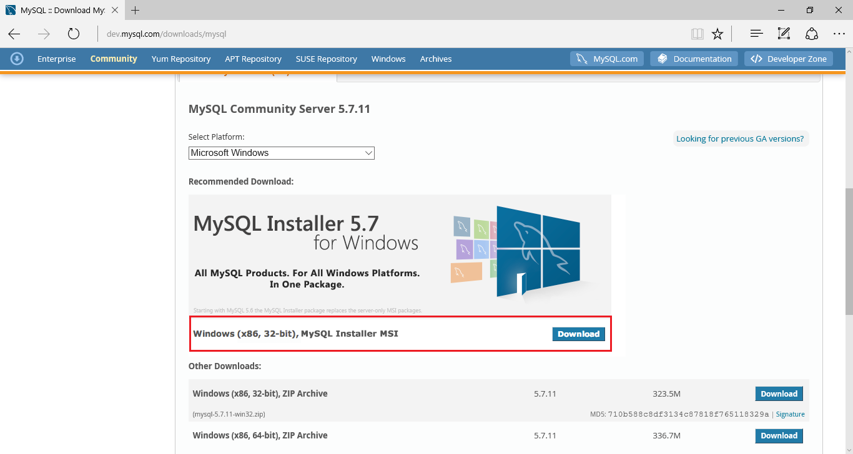
Task: Click the MySQL Installer 5.7 banner image
Action: 400,255
